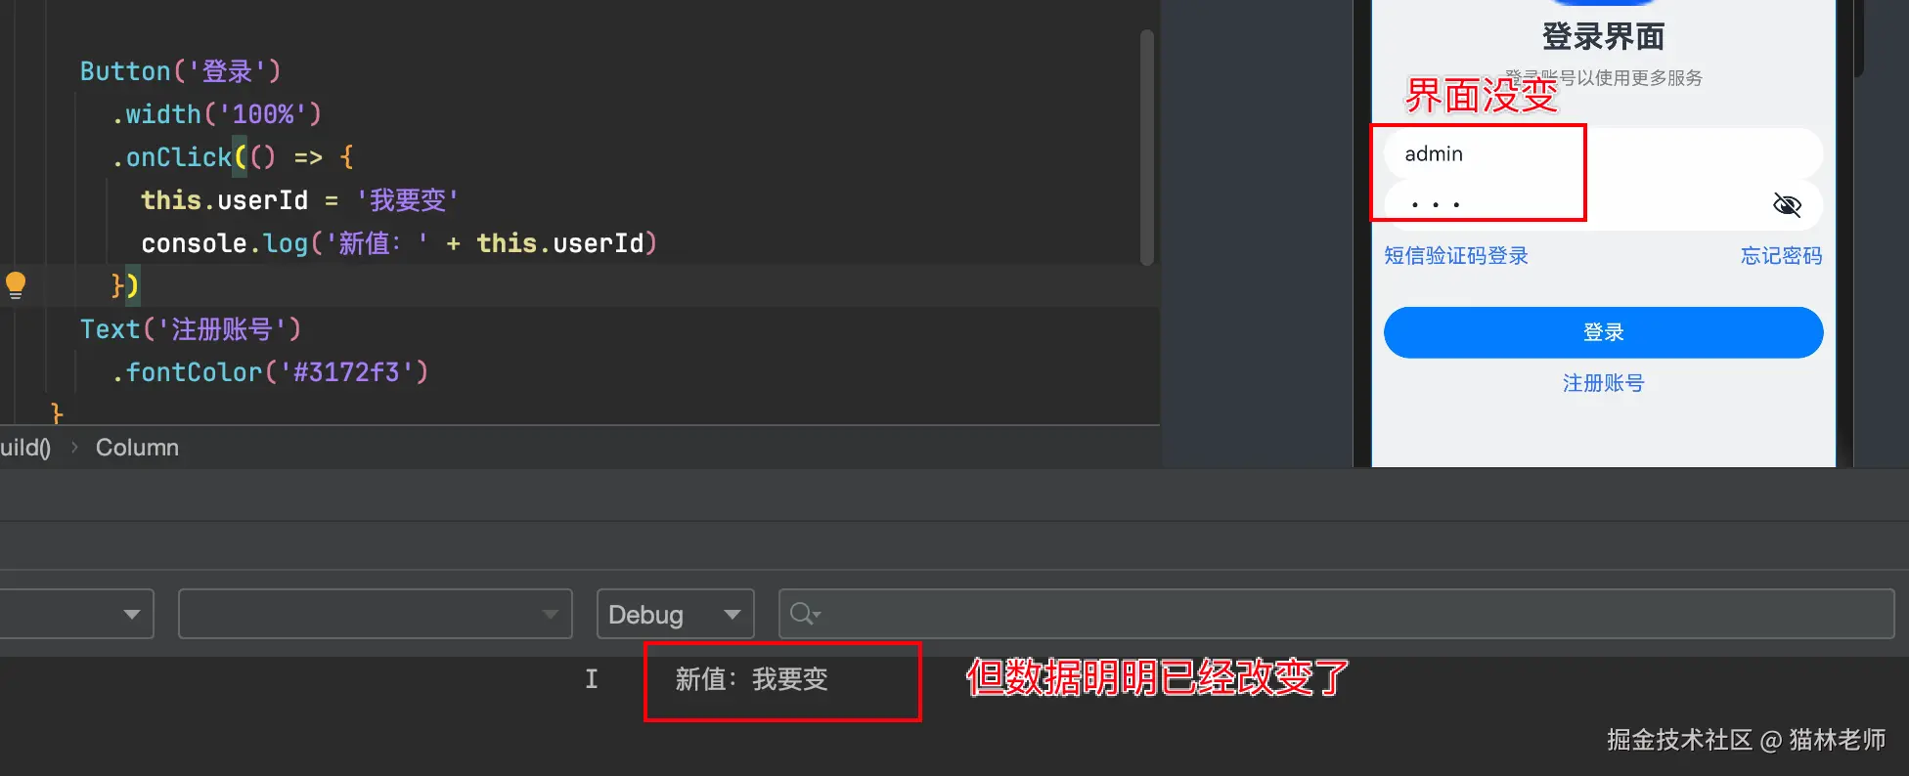Click the code editor vertical scrollbar
This screenshot has height=776, width=1909.
click(1147, 148)
